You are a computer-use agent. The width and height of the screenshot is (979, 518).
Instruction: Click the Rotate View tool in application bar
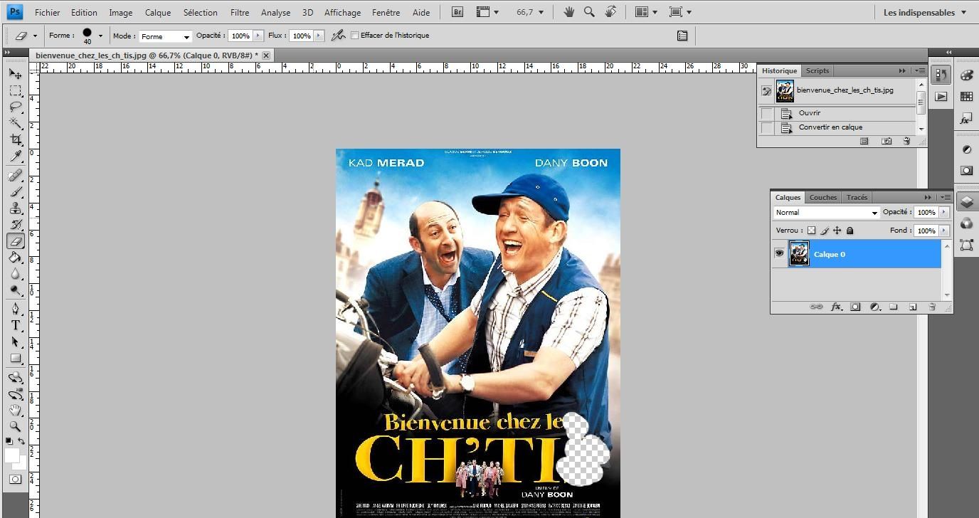point(610,12)
